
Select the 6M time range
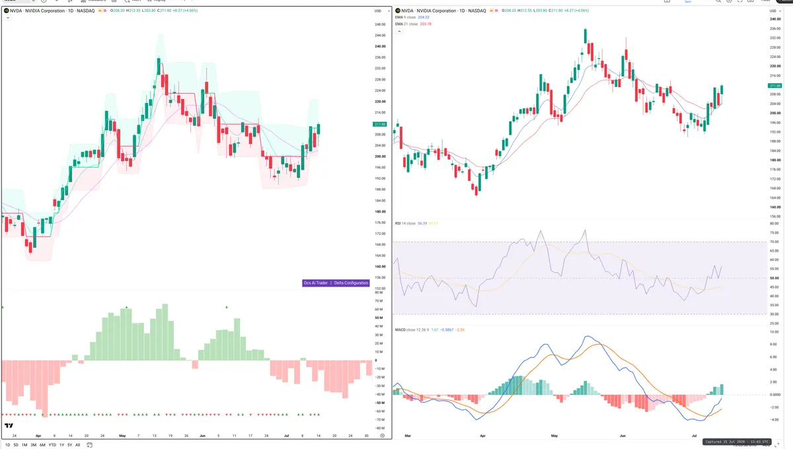point(42,445)
